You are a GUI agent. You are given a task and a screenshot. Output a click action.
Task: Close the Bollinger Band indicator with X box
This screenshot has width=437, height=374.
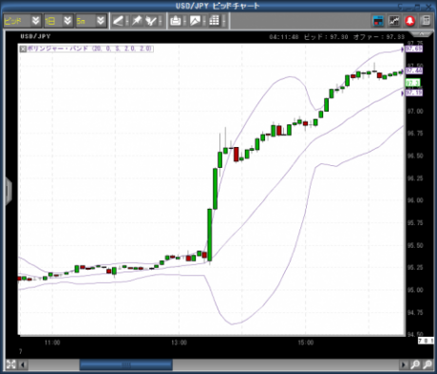click(x=23, y=49)
